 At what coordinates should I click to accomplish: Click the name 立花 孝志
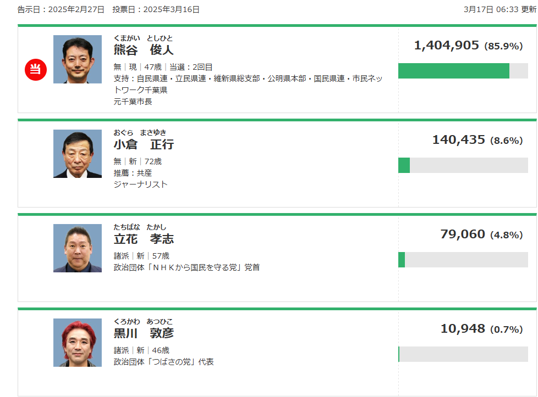144,239
